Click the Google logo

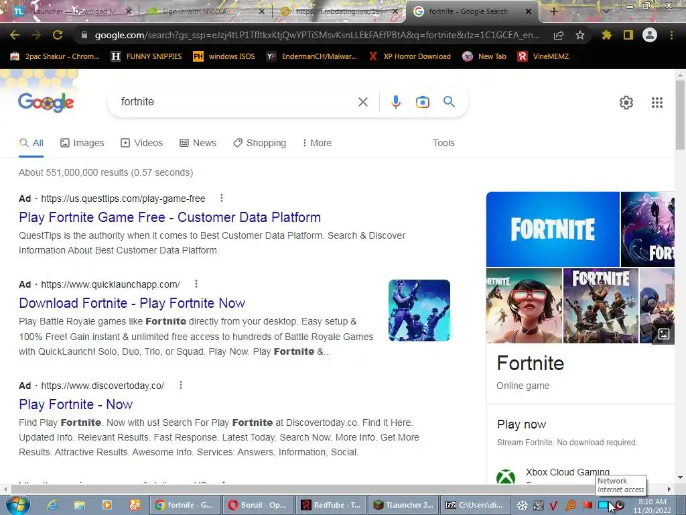click(46, 103)
